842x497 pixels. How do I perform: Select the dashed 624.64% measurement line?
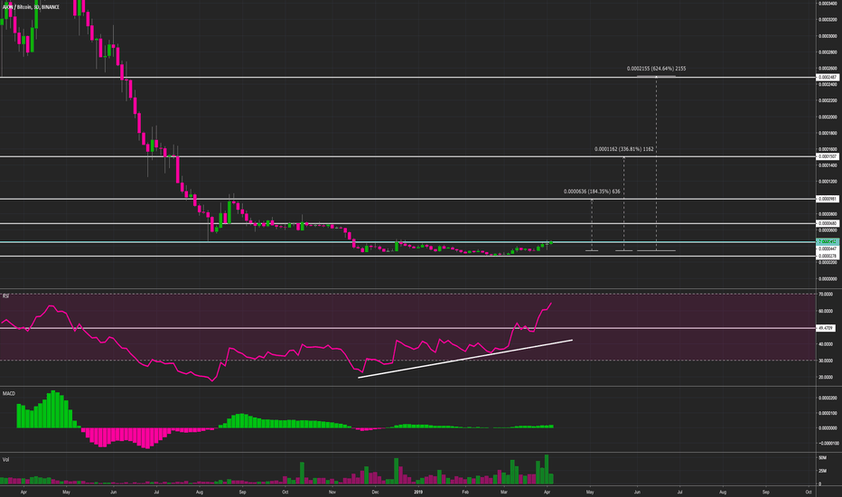tap(656, 164)
